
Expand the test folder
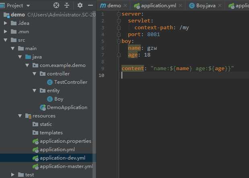tap(13, 175)
